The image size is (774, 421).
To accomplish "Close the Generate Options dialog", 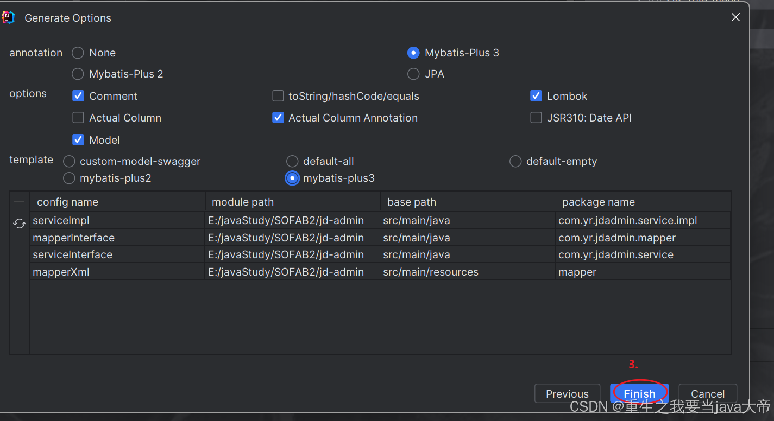I will (x=735, y=17).
